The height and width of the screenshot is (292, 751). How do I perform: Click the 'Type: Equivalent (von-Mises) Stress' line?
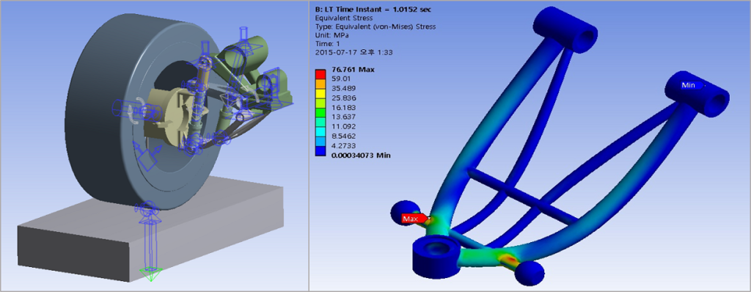[x=375, y=27]
